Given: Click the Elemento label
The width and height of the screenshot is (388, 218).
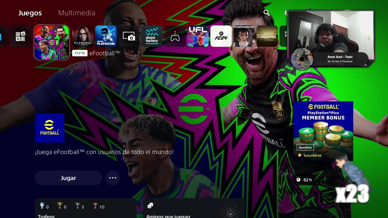Looking at the screenshot, I should (x=305, y=147).
